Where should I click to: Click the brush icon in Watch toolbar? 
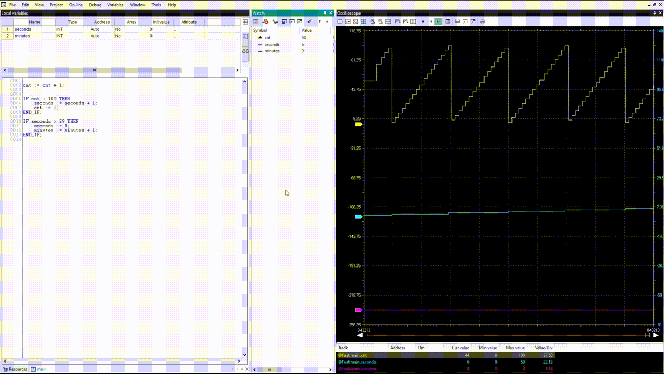[309, 21]
